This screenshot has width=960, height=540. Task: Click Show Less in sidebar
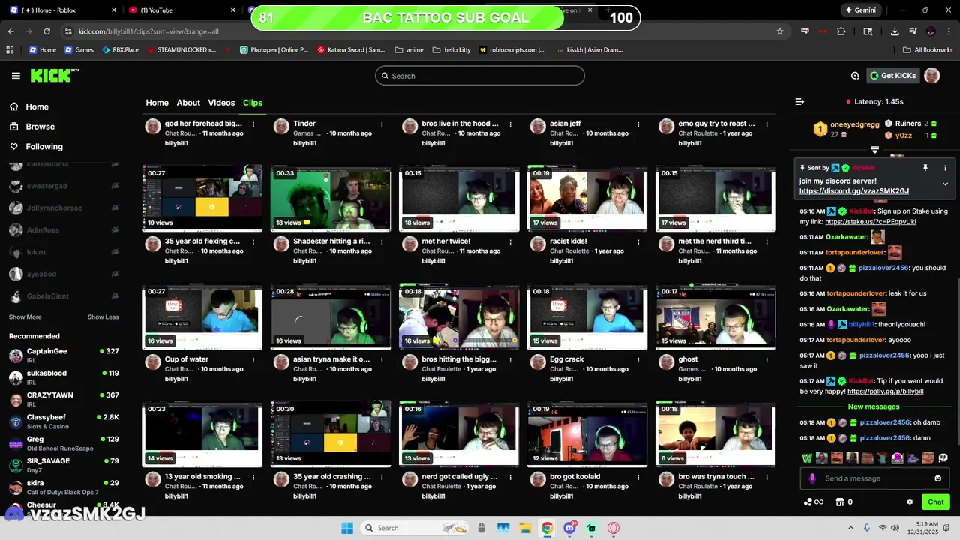[103, 317]
